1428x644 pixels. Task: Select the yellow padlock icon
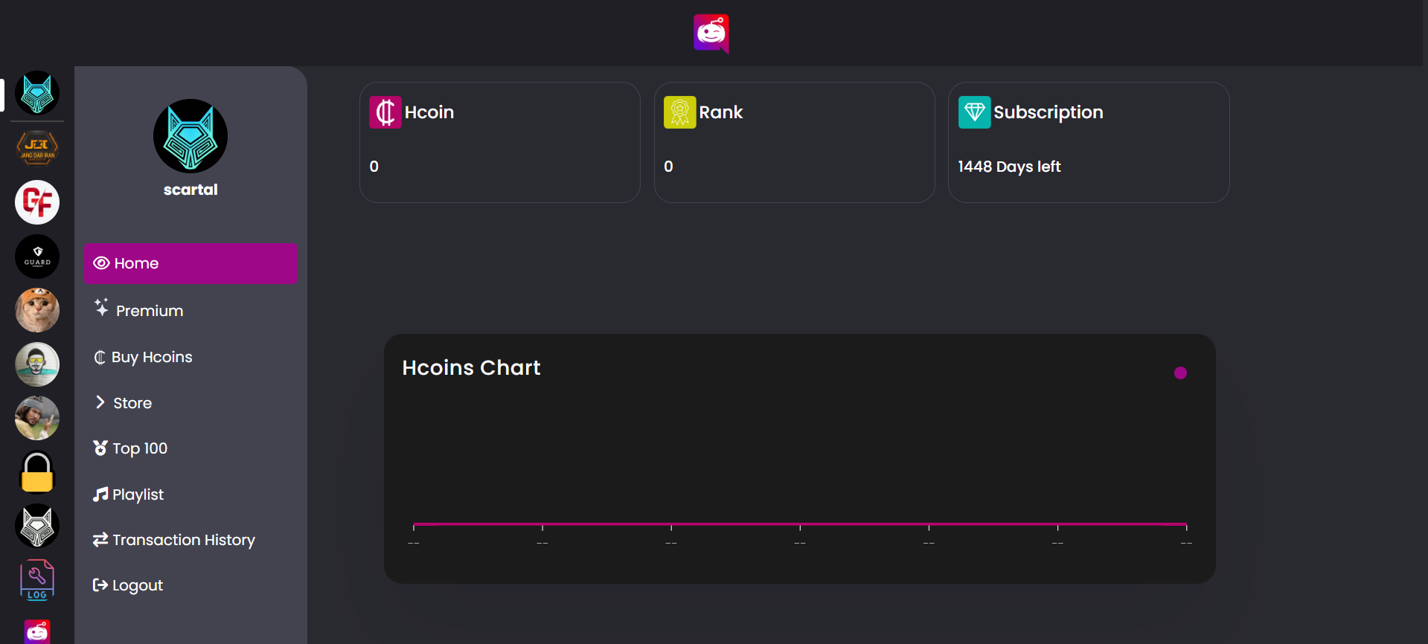tap(37, 472)
